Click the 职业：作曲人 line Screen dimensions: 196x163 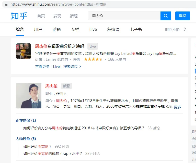pos(56,94)
